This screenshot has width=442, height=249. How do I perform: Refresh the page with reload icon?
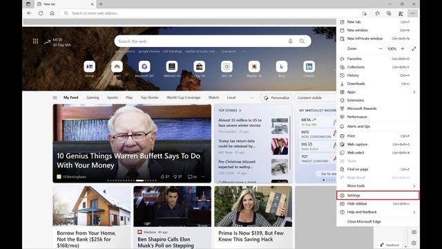point(41,13)
